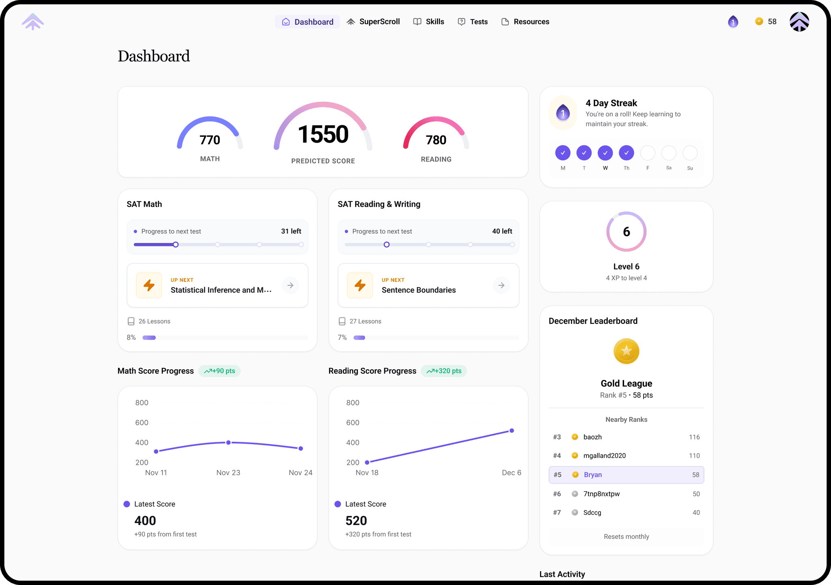Click the gold coin icon showing 58

point(759,22)
